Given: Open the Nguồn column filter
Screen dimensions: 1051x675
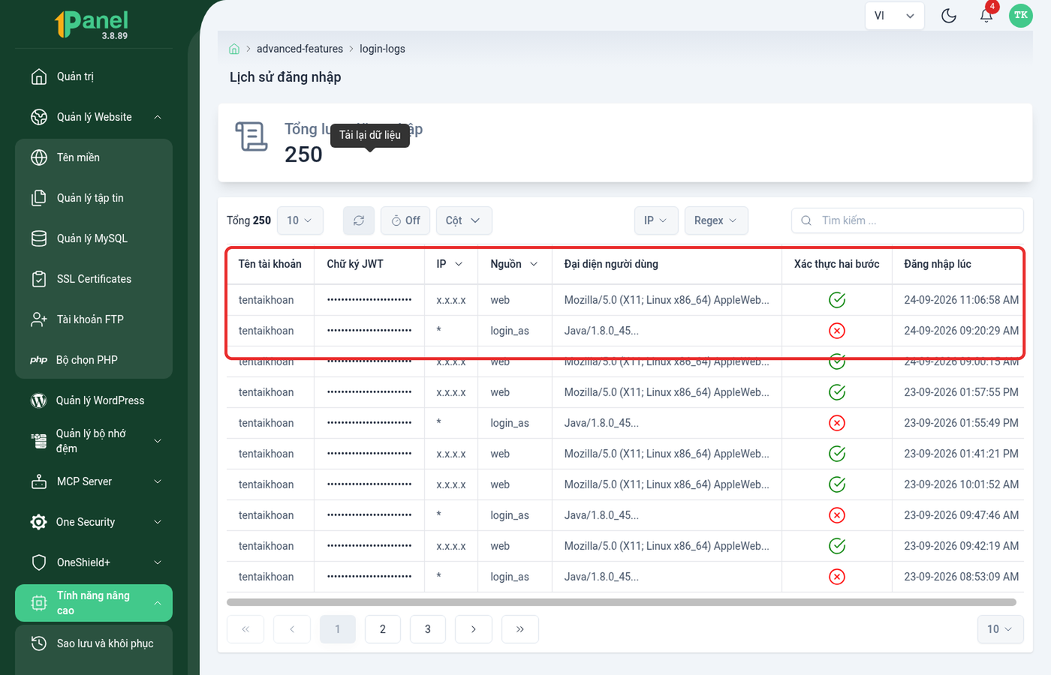Looking at the screenshot, I should (x=534, y=264).
